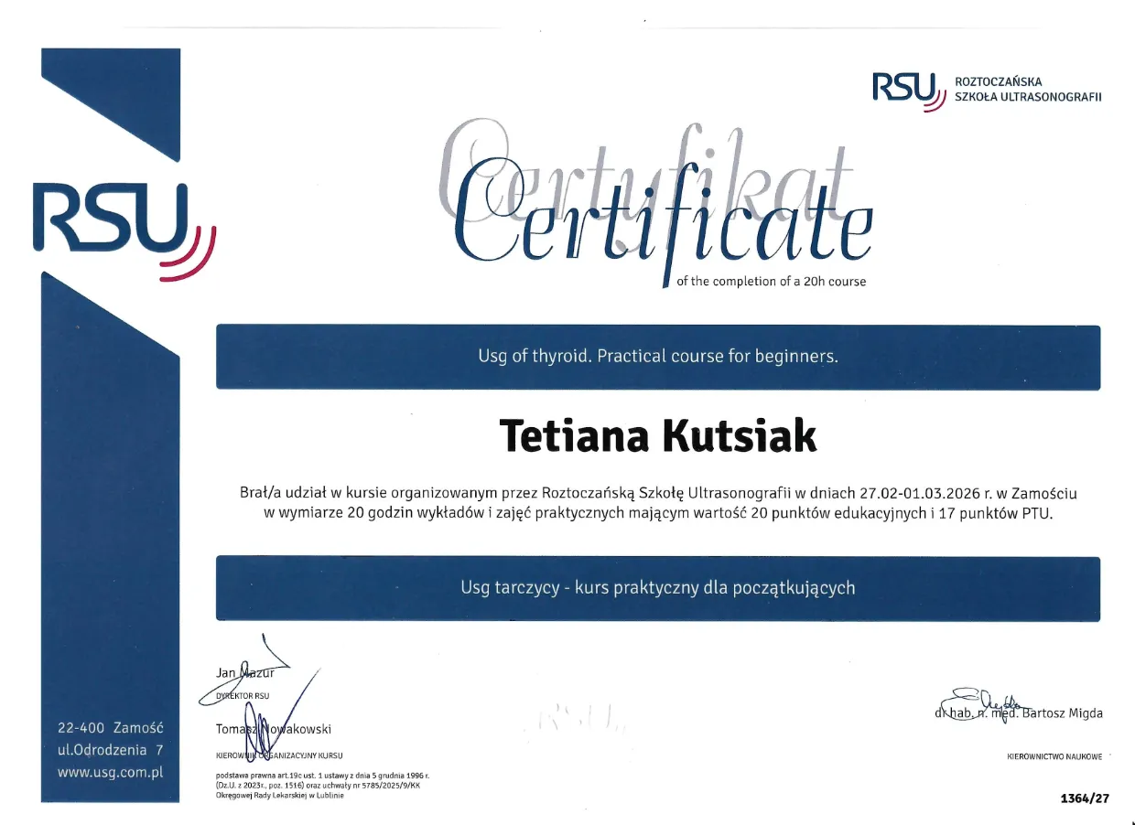Click 'dr hab. n. med. Bartosz Migda'
The image size is (1135, 825).
(x=1019, y=713)
